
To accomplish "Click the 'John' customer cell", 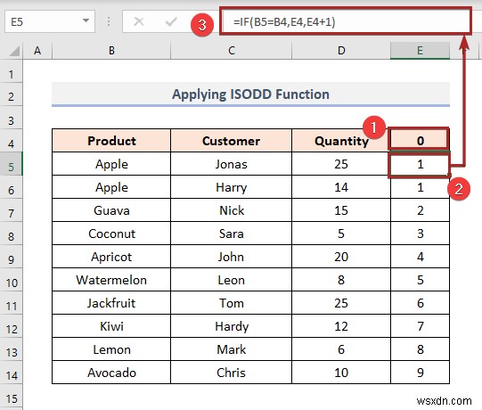I will (x=231, y=257).
